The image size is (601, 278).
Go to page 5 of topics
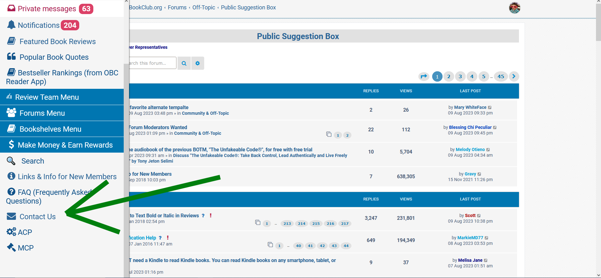click(x=484, y=76)
